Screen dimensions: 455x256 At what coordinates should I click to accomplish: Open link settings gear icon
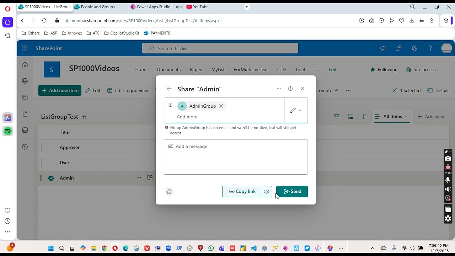click(x=267, y=191)
